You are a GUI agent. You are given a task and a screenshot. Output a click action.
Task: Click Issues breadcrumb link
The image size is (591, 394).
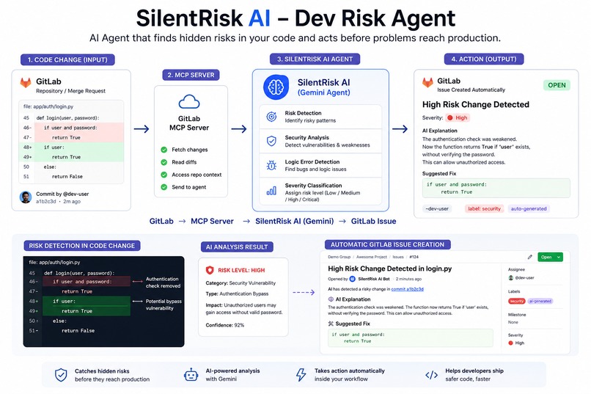(x=398, y=257)
